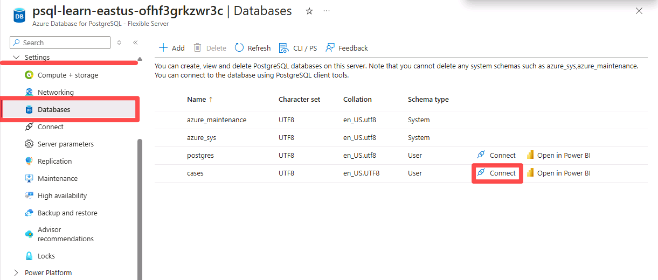Select the Databases menu item label
The height and width of the screenshot is (280, 658).
point(54,109)
